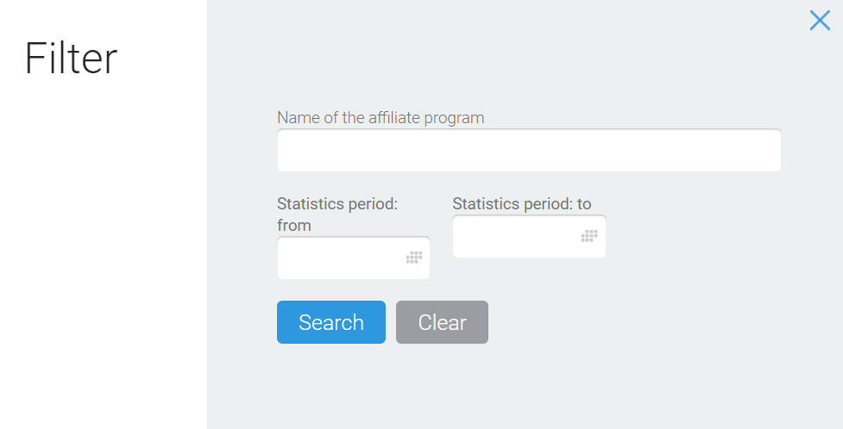843x429 pixels.
Task: Run the filter with the blue Search button
Action: pyautogui.click(x=331, y=322)
